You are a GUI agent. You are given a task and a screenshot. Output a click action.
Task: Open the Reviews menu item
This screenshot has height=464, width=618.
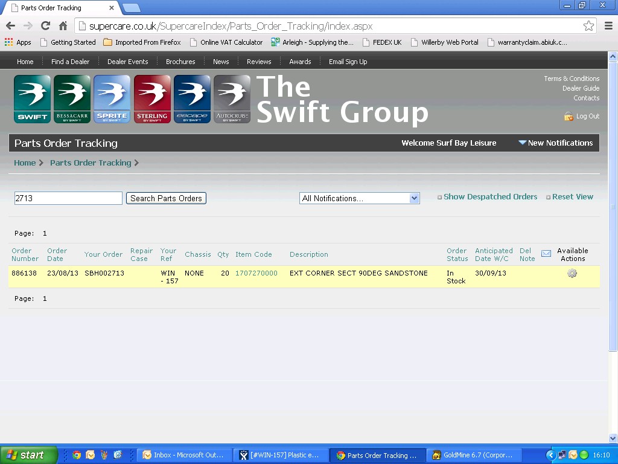click(x=259, y=62)
